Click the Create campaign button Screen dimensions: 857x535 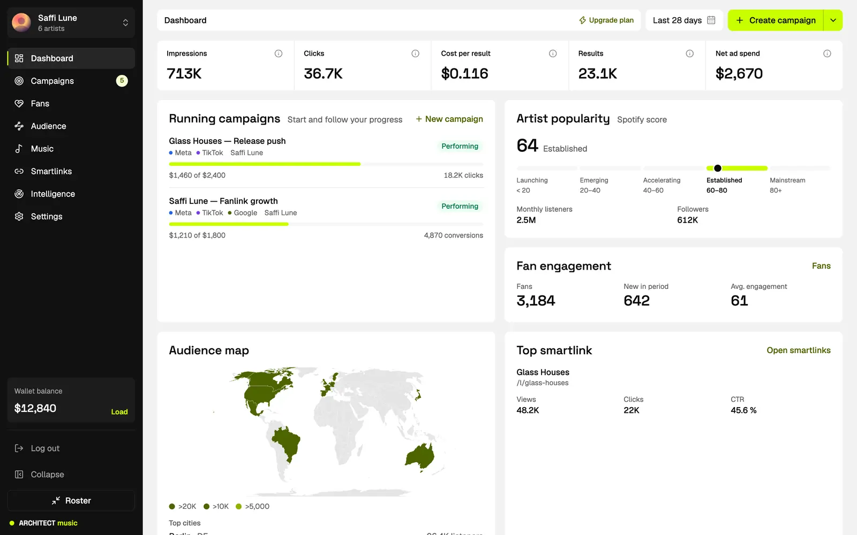pyautogui.click(x=776, y=20)
